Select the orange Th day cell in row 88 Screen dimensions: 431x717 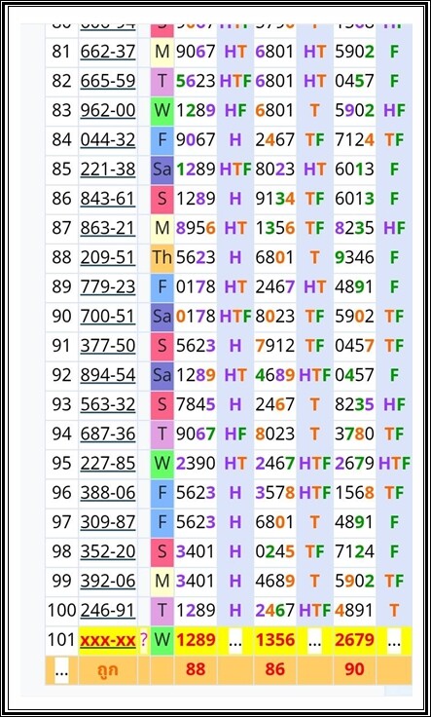(162, 257)
